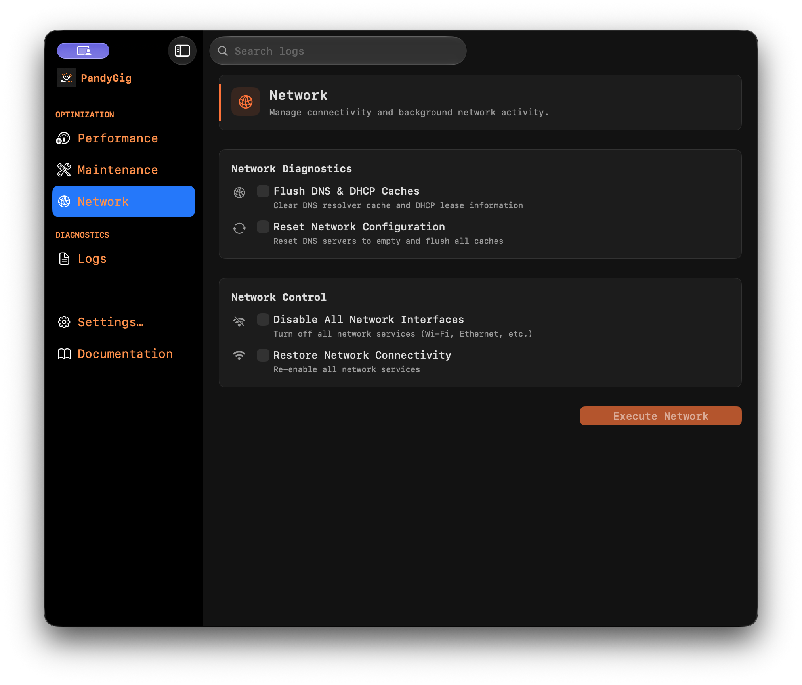
Task: Click the PandyGig app name
Action: pos(106,78)
